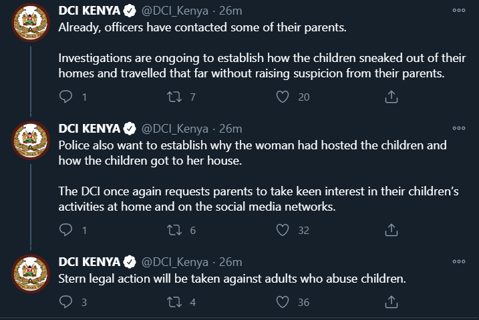Retweet the 'Stern legal action' tweet

[174, 302]
